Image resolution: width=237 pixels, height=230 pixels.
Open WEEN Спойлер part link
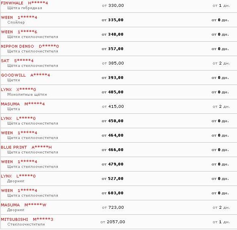(19, 18)
